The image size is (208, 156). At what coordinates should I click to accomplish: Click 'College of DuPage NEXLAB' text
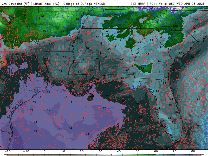(84, 4)
